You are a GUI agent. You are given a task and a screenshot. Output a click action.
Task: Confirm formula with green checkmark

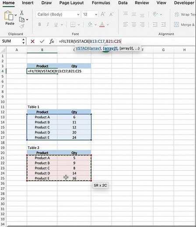click(x=42, y=41)
